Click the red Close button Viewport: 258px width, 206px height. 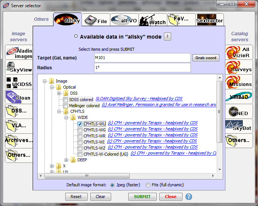point(171,197)
